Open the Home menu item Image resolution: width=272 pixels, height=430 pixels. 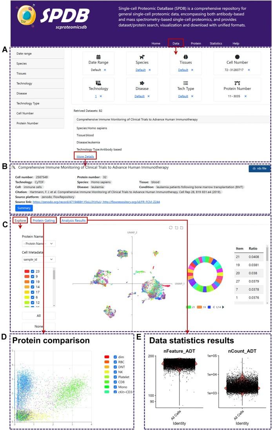(156, 43)
